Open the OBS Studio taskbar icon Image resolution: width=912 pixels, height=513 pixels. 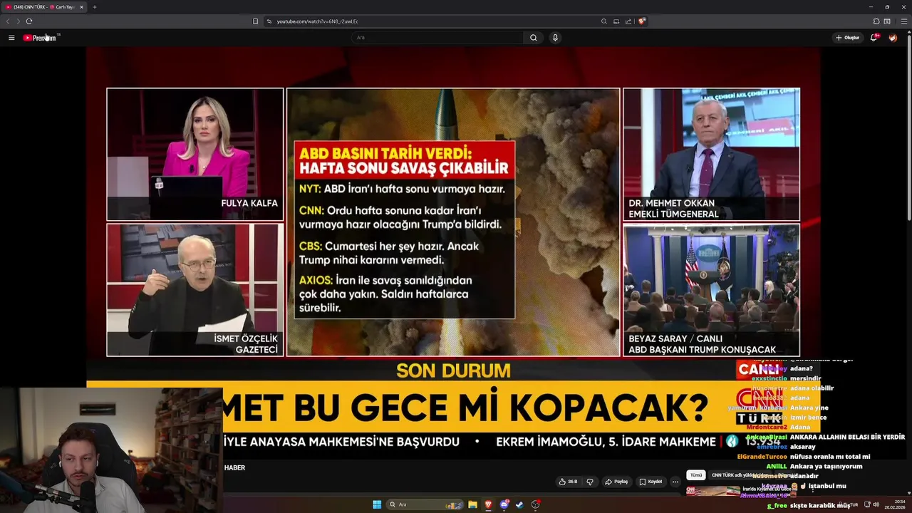point(535,504)
